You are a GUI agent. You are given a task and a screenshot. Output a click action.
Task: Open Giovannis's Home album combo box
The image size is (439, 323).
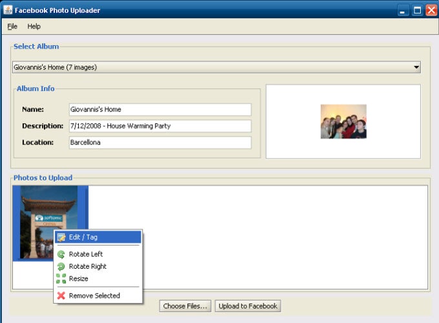coord(216,67)
